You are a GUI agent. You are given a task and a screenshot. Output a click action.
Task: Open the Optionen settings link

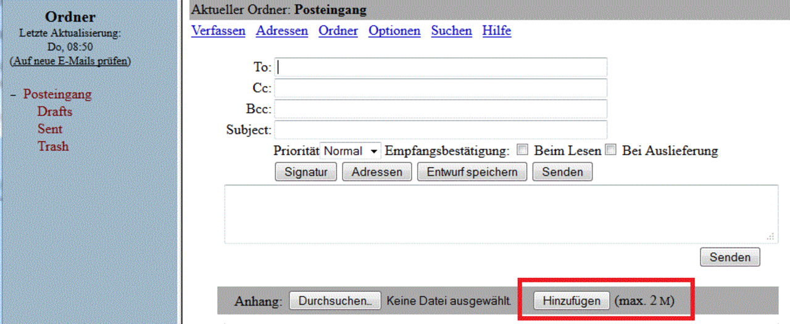[394, 31]
